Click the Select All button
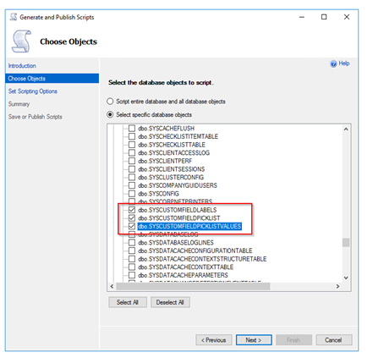Screen dimensions: 373x358 [x=128, y=302]
